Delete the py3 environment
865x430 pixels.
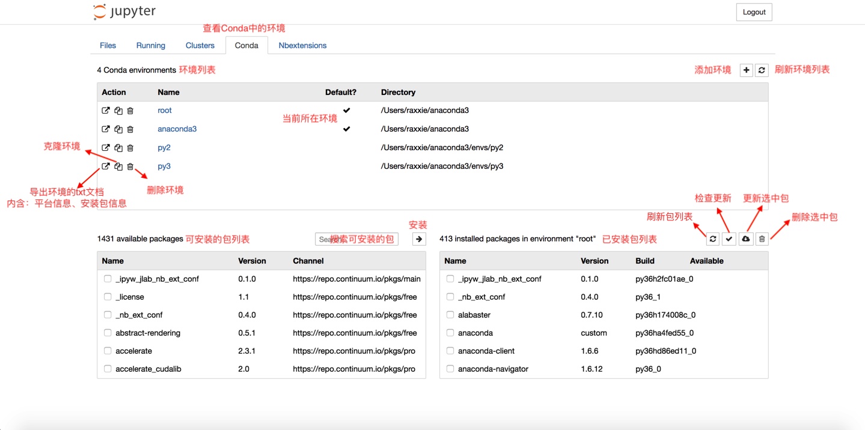[x=130, y=166]
